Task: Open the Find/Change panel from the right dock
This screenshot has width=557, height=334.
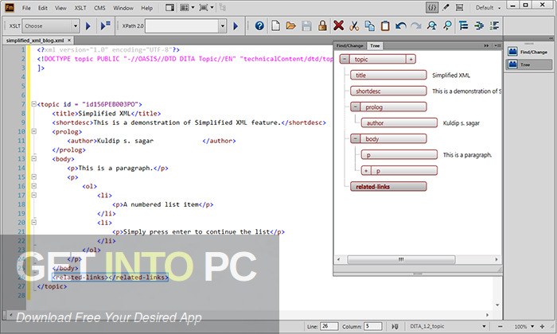Action: [529, 52]
